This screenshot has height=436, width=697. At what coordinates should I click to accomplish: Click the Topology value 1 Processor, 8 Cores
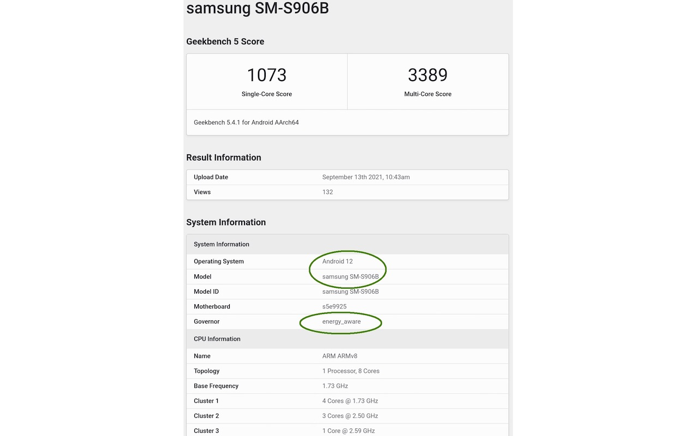pyautogui.click(x=351, y=371)
